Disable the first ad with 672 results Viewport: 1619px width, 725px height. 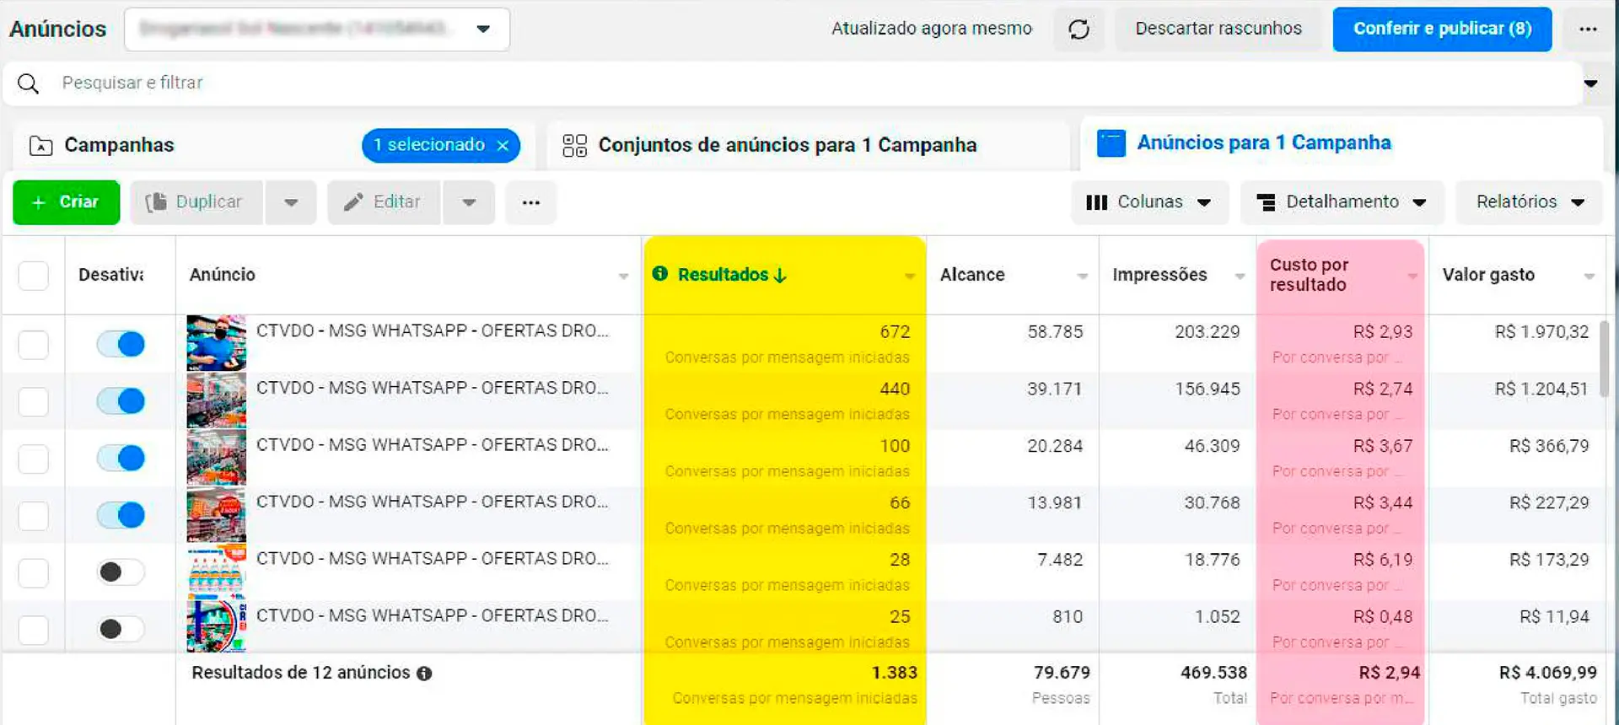[121, 344]
